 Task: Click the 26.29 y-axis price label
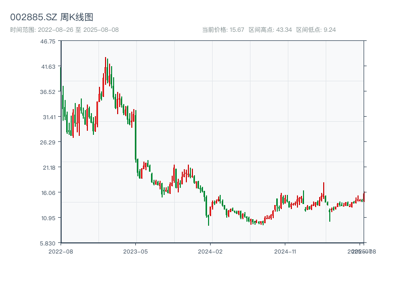48,142
